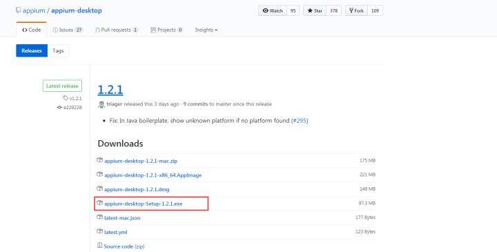Viewport: 497px width, 252px height.
Task: Click the repository book icon beside appium
Action: pos(19,10)
